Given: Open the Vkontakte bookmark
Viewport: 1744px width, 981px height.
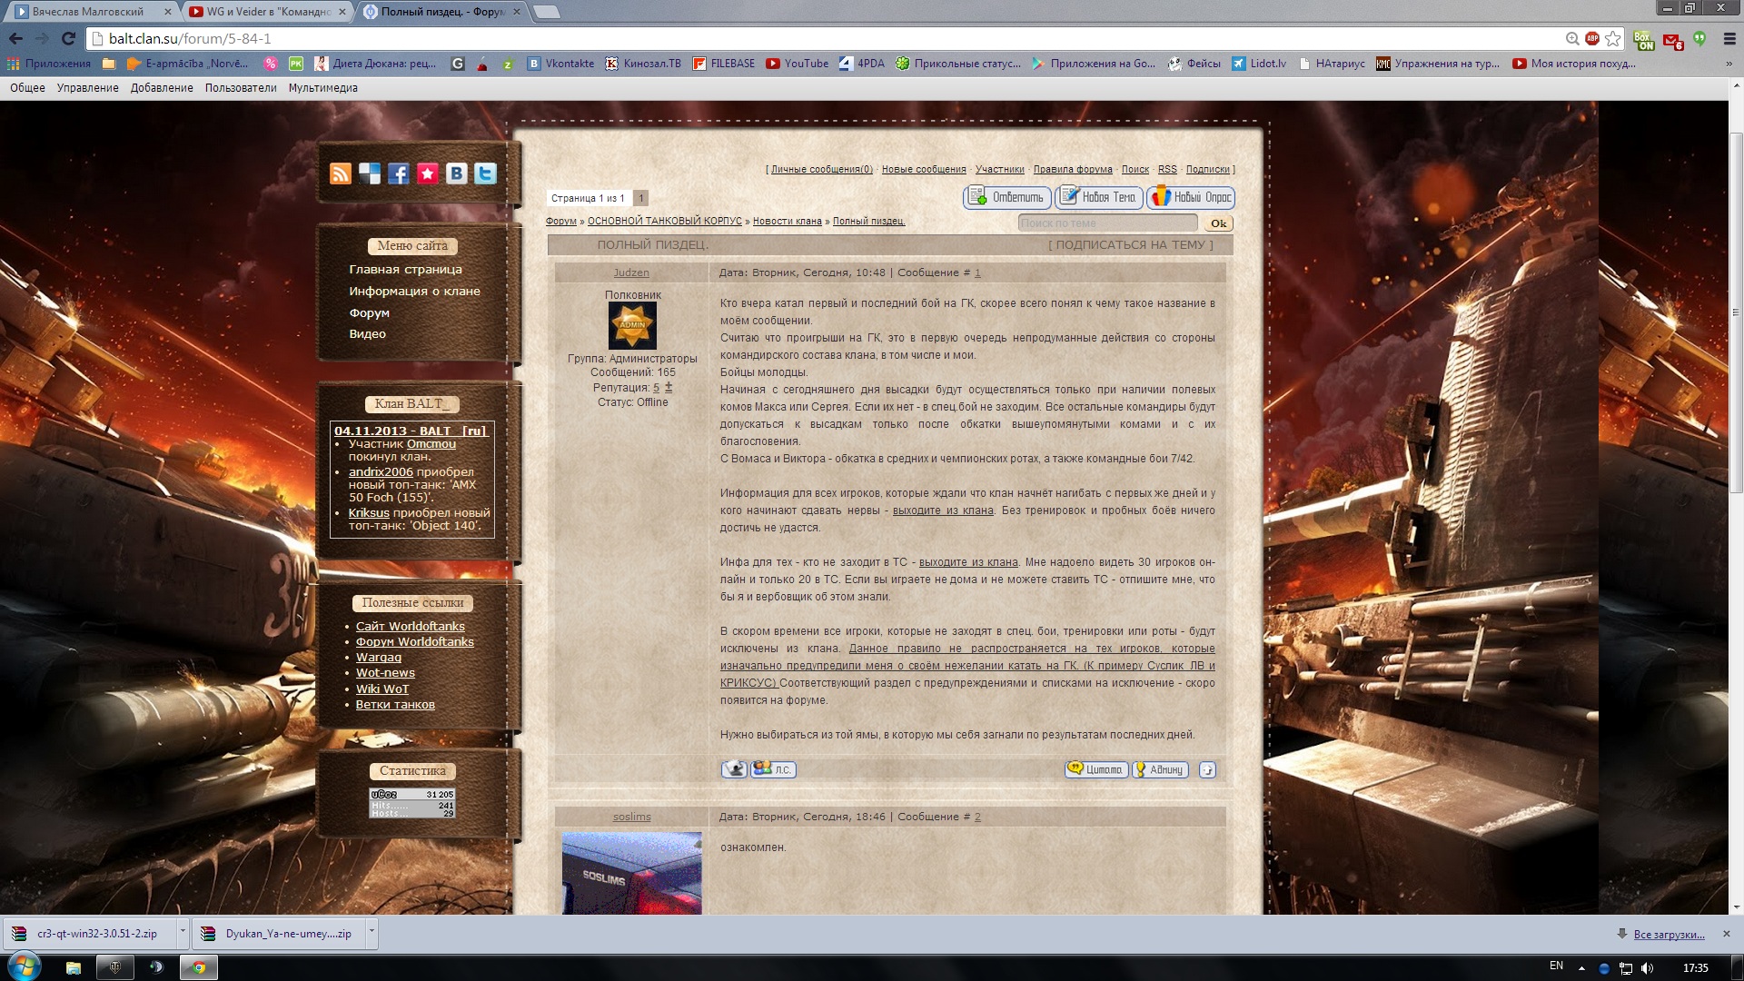Looking at the screenshot, I should pyautogui.click(x=560, y=64).
